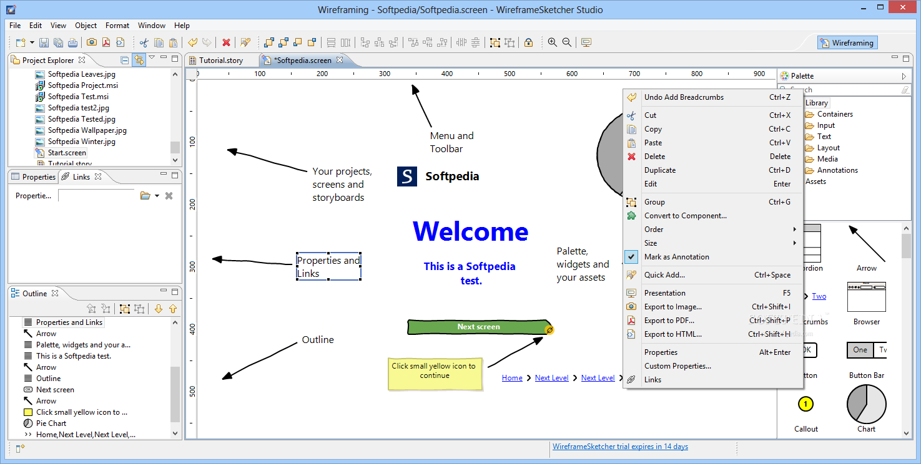The image size is (921, 464).
Task: Click the Print toolbar icon
Action: (x=72, y=42)
